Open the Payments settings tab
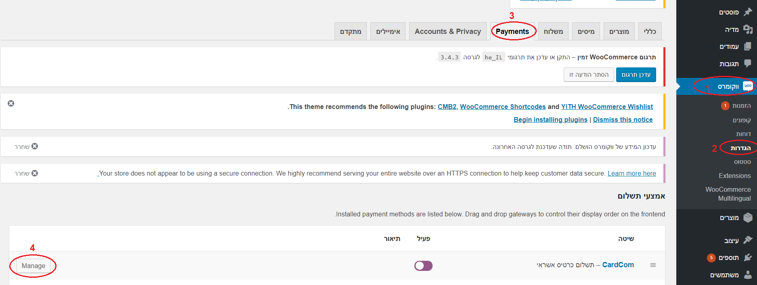The height and width of the screenshot is (285, 757). tap(512, 31)
